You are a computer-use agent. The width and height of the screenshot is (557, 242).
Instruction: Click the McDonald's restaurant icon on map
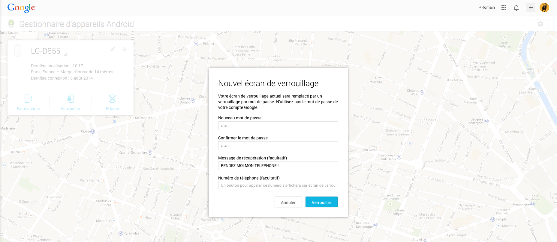[x=131, y=118]
